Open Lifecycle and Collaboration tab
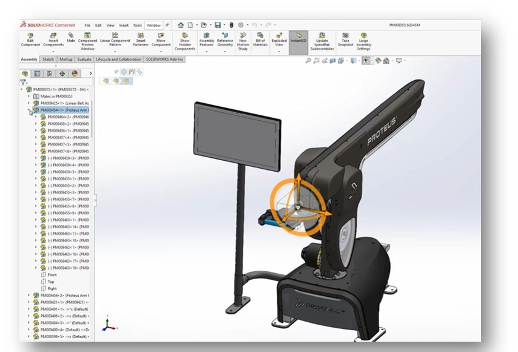Image resolution: width=518 pixels, height=352 pixels. pyautogui.click(x=119, y=59)
